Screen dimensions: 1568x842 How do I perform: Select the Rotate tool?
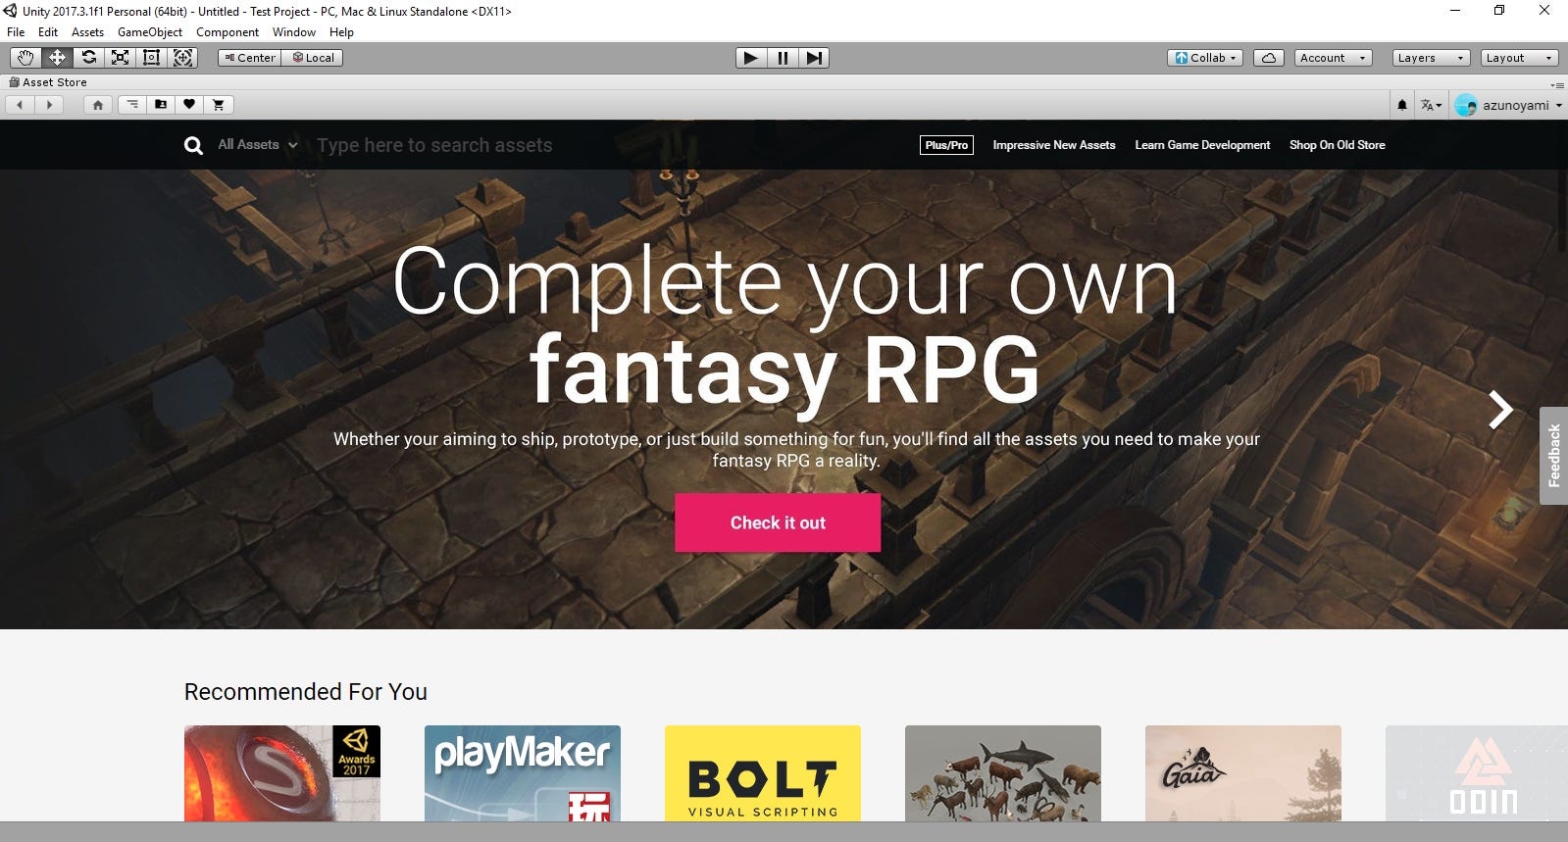click(x=88, y=58)
